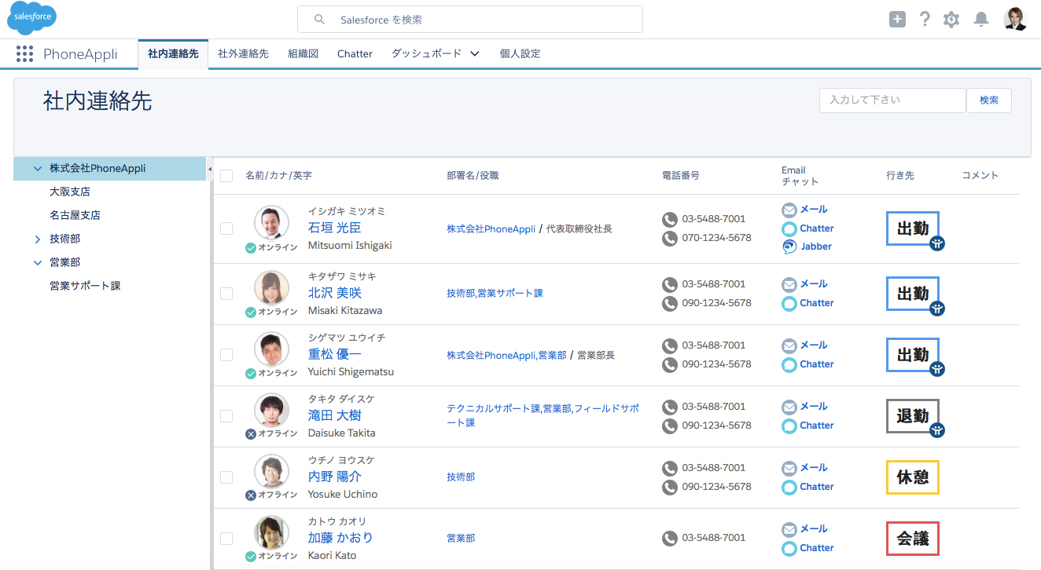Viewport: 1041px width, 570px height.
Task: Click the mail icon for 石垣 光臣
Action: coord(789,210)
